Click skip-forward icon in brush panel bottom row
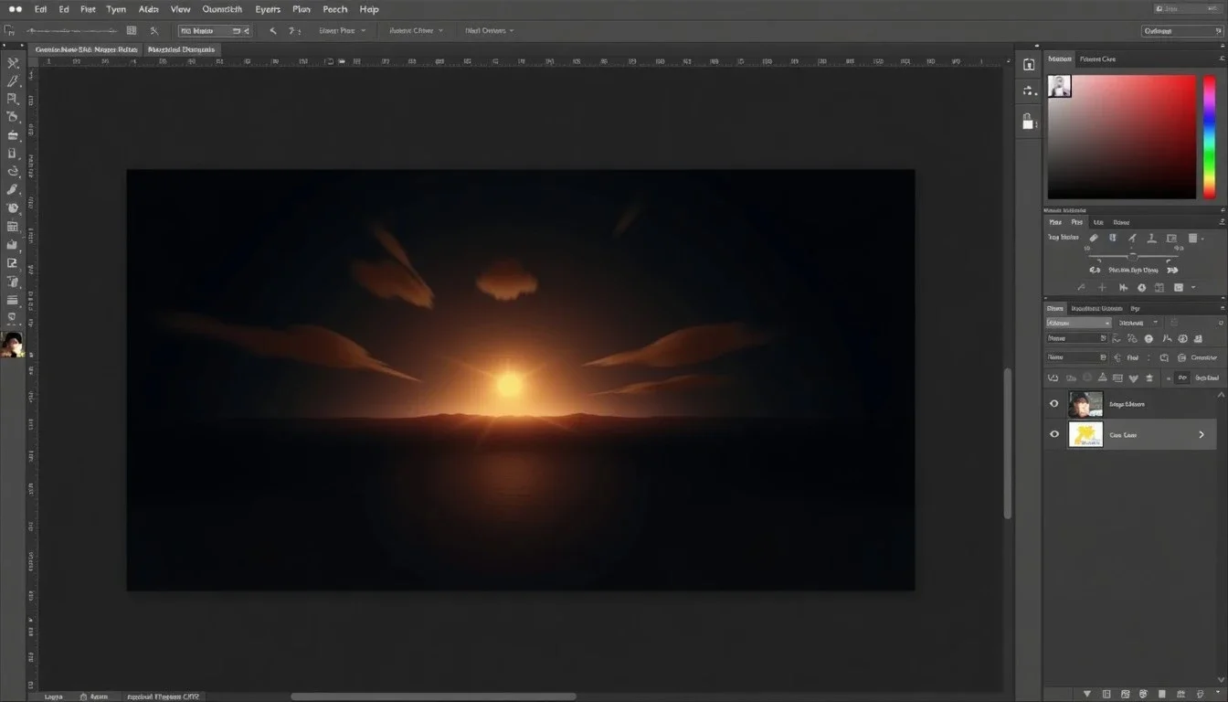The width and height of the screenshot is (1228, 702). coord(1124,287)
